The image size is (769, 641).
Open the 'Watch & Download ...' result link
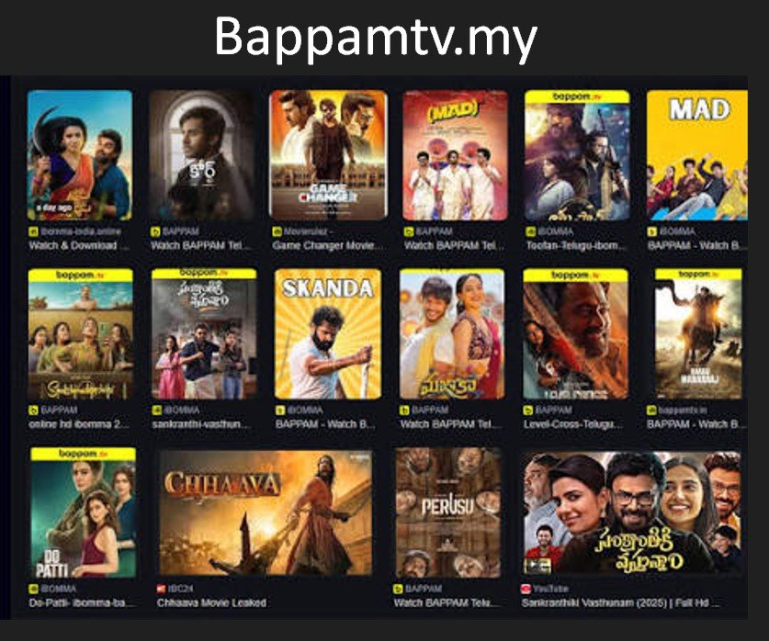[x=78, y=245]
